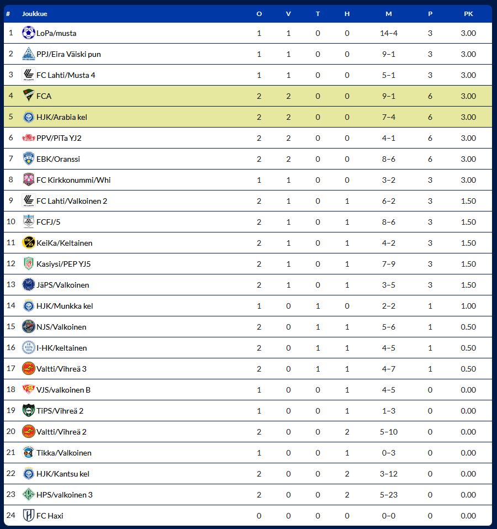Select the JäPS/Valkoinen table row name
Viewport: 497px width, 529px height.
pyautogui.click(x=63, y=285)
